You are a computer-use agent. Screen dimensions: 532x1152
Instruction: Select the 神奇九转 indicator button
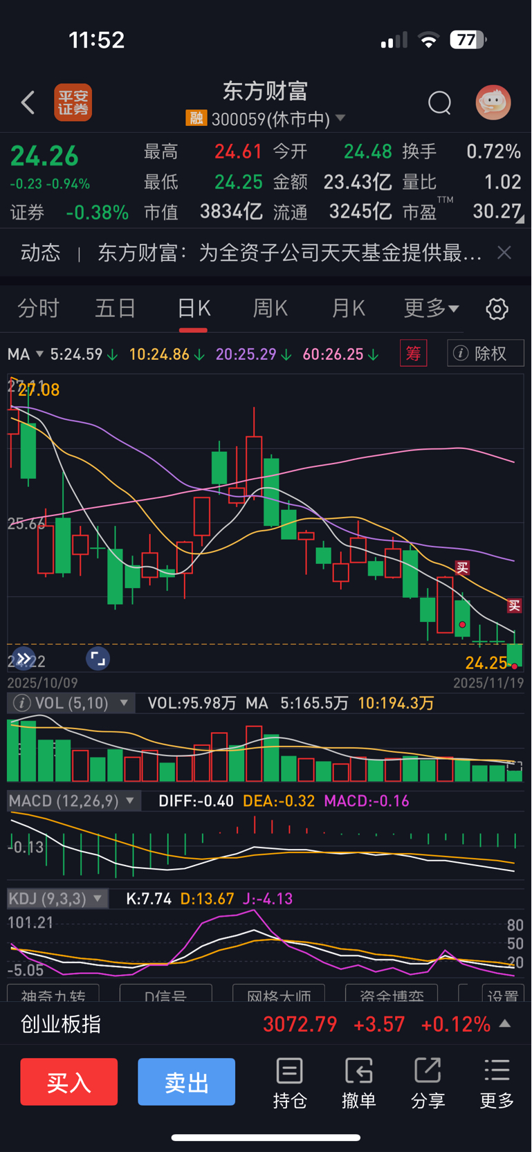[53, 993]
